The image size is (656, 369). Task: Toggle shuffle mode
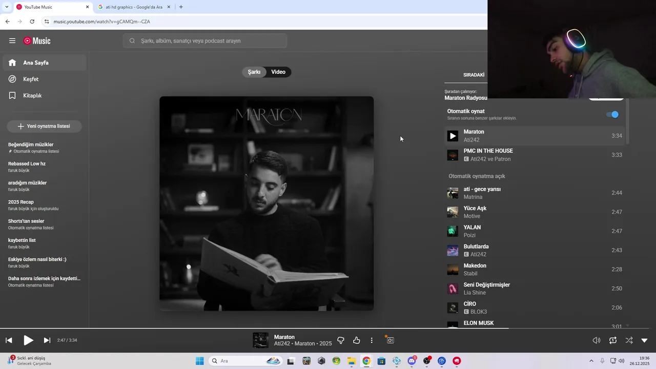pyautogui.click(x=629, y=340)
